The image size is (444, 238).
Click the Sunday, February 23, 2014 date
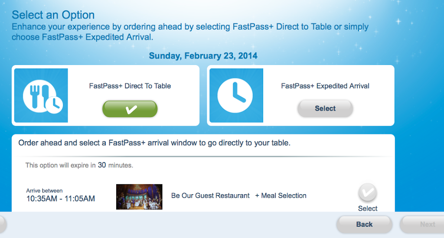203,56
